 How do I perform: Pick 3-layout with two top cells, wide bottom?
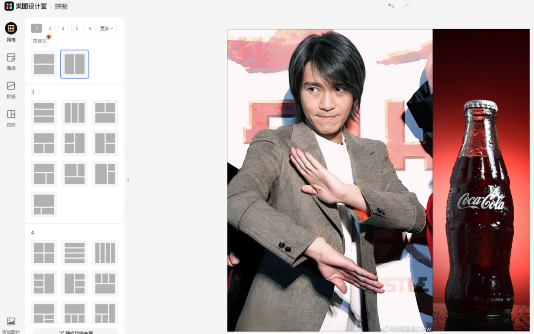click(x=105, y=113)
